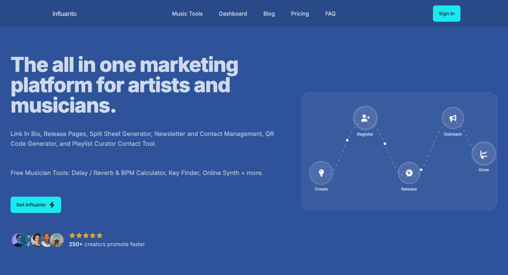Click the five-star rating icons
This screenshot has height=275, width=508.
(86, 235)
